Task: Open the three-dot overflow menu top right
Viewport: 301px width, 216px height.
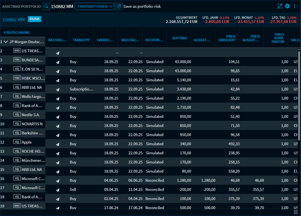Action: pos(295,6)
